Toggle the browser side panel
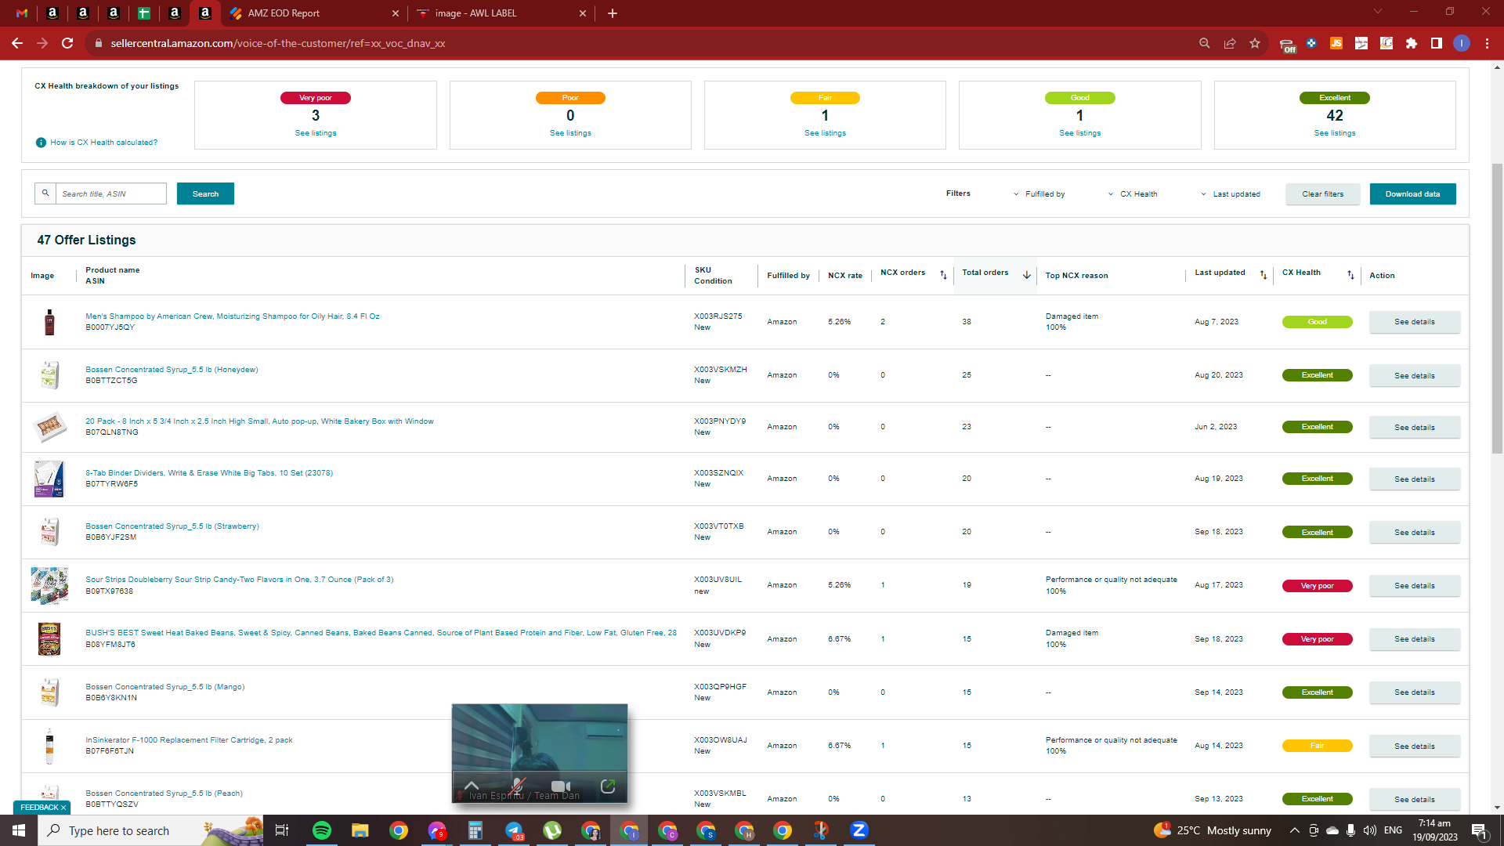This screenshot has width=1504, height=846. (1437, 43)
